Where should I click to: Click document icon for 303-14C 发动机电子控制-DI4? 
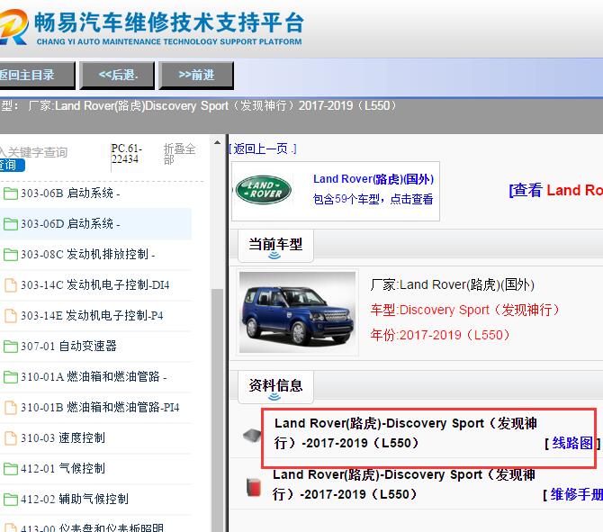11,285
